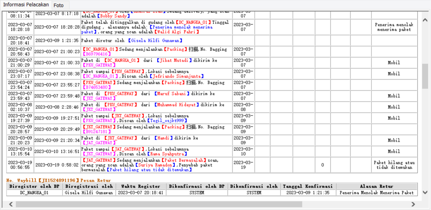Select row scanned by Tegil_osjkt999
This screenshot has width=431, height=210.
(212, 118)
